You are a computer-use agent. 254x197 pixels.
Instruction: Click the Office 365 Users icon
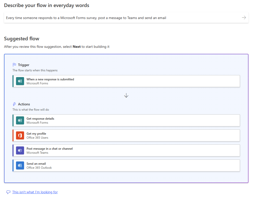click(x=20, y=135)
